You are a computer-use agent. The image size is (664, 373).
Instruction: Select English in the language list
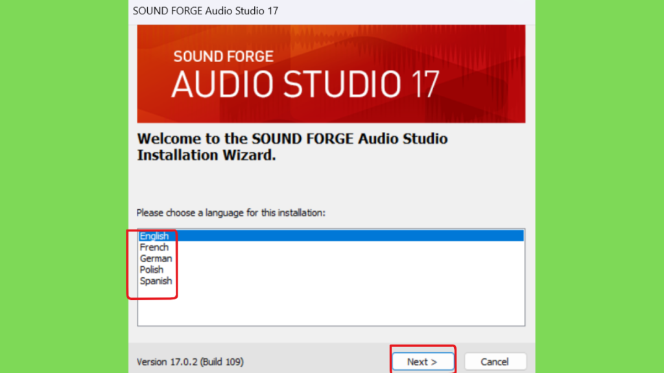coord(331,236)
